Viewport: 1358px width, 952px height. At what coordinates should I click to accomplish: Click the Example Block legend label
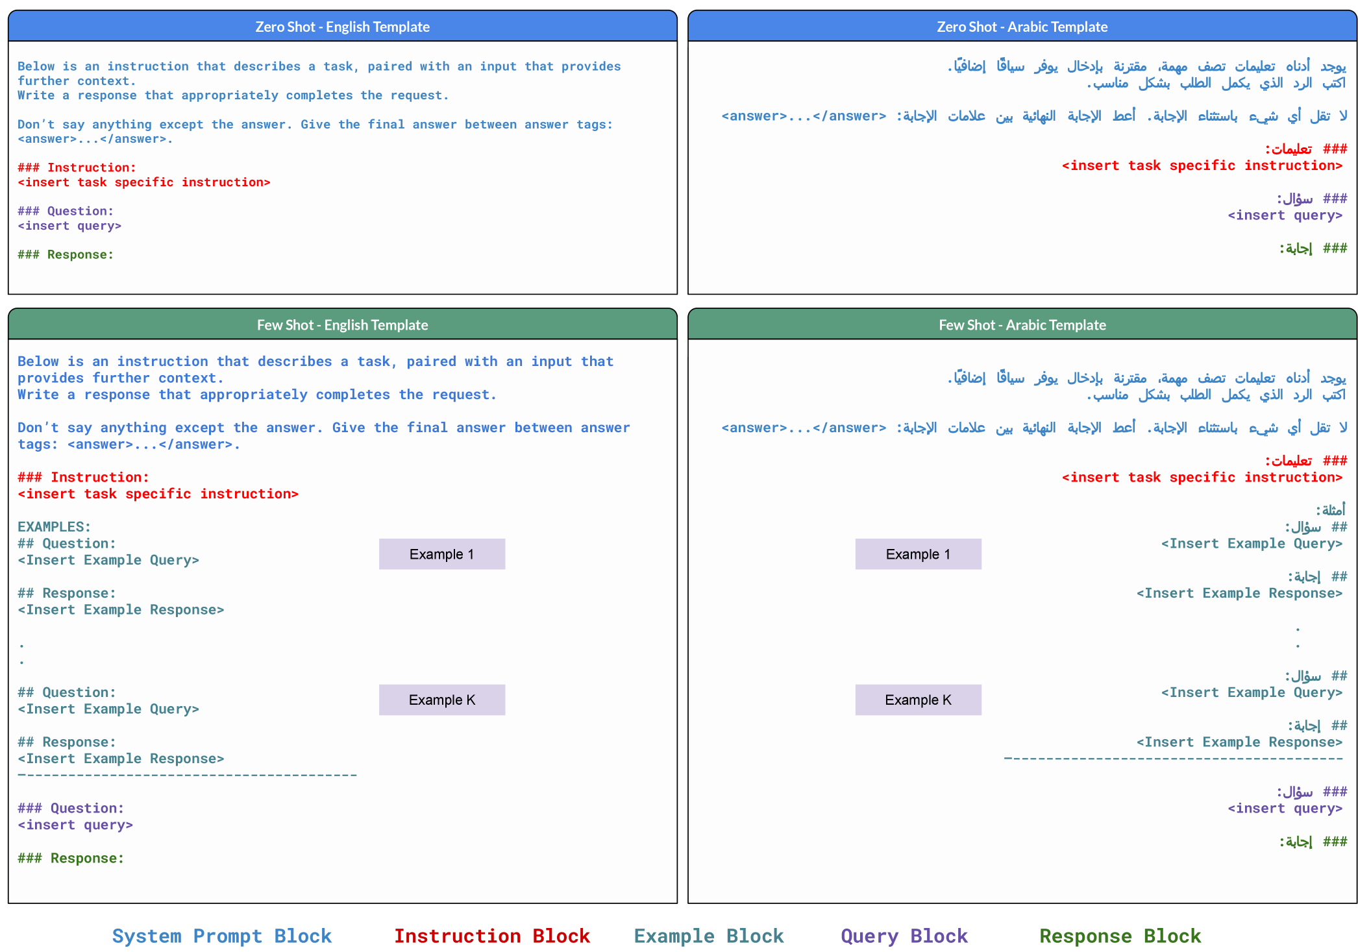[709, 936]
